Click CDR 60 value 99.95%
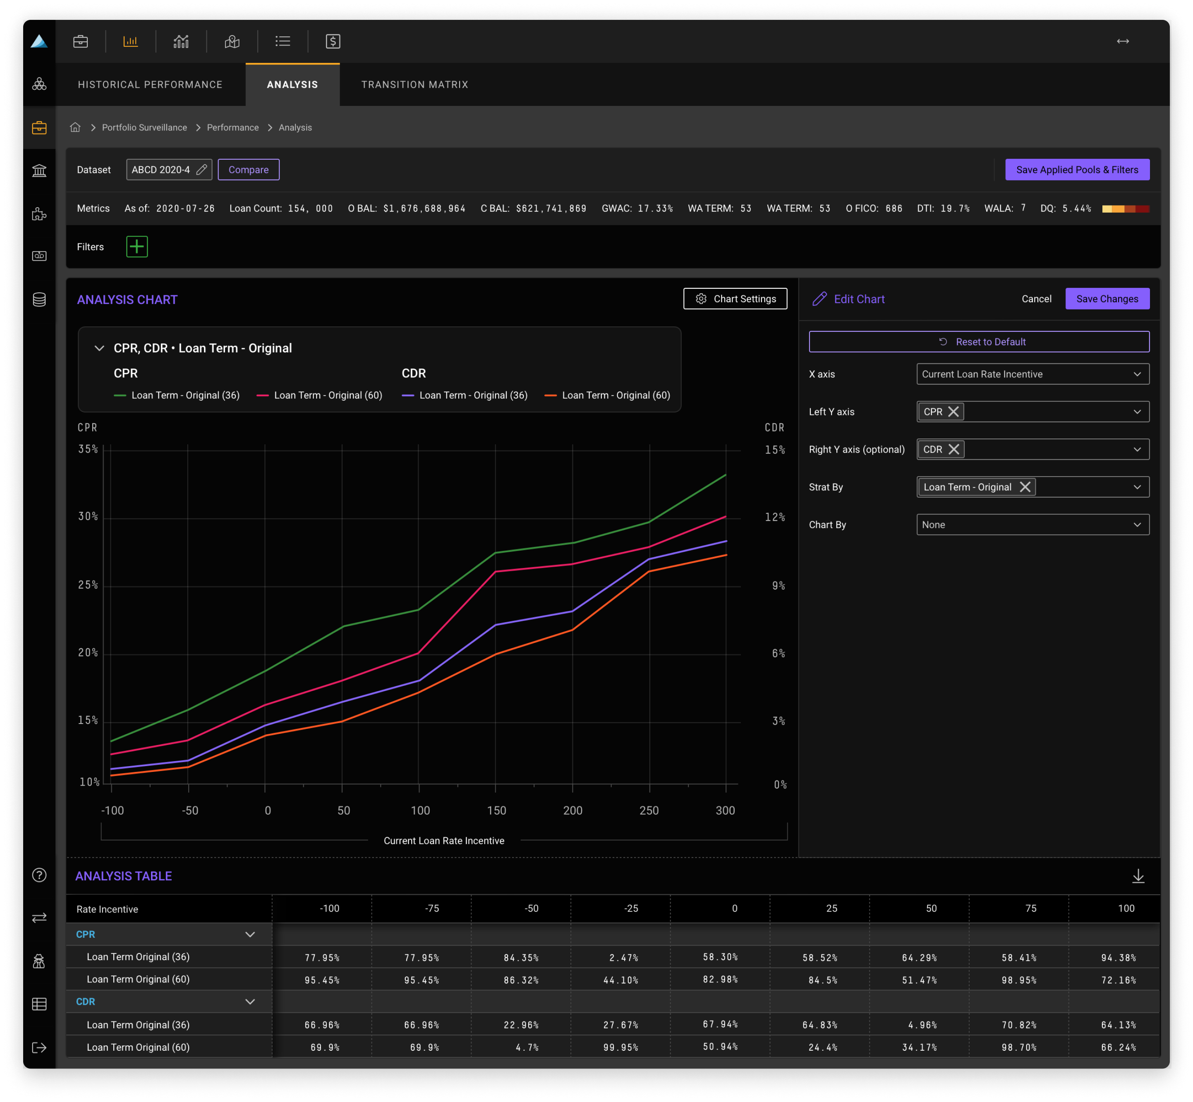Viewport: 1193px width, 1102px height. pos(620,1047)
